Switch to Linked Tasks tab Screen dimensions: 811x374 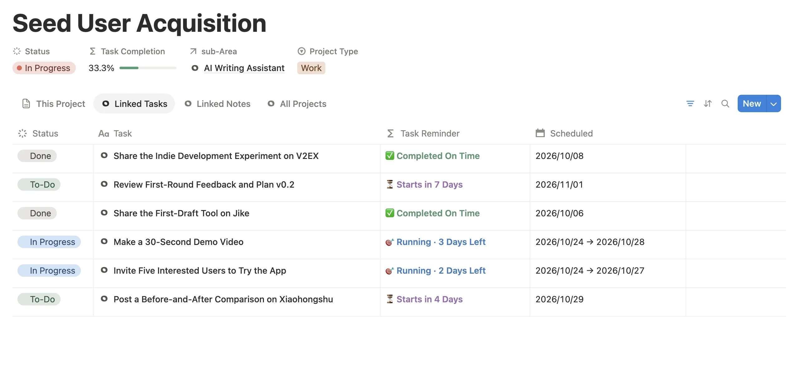pyautogui.click(x=134, y=103)
